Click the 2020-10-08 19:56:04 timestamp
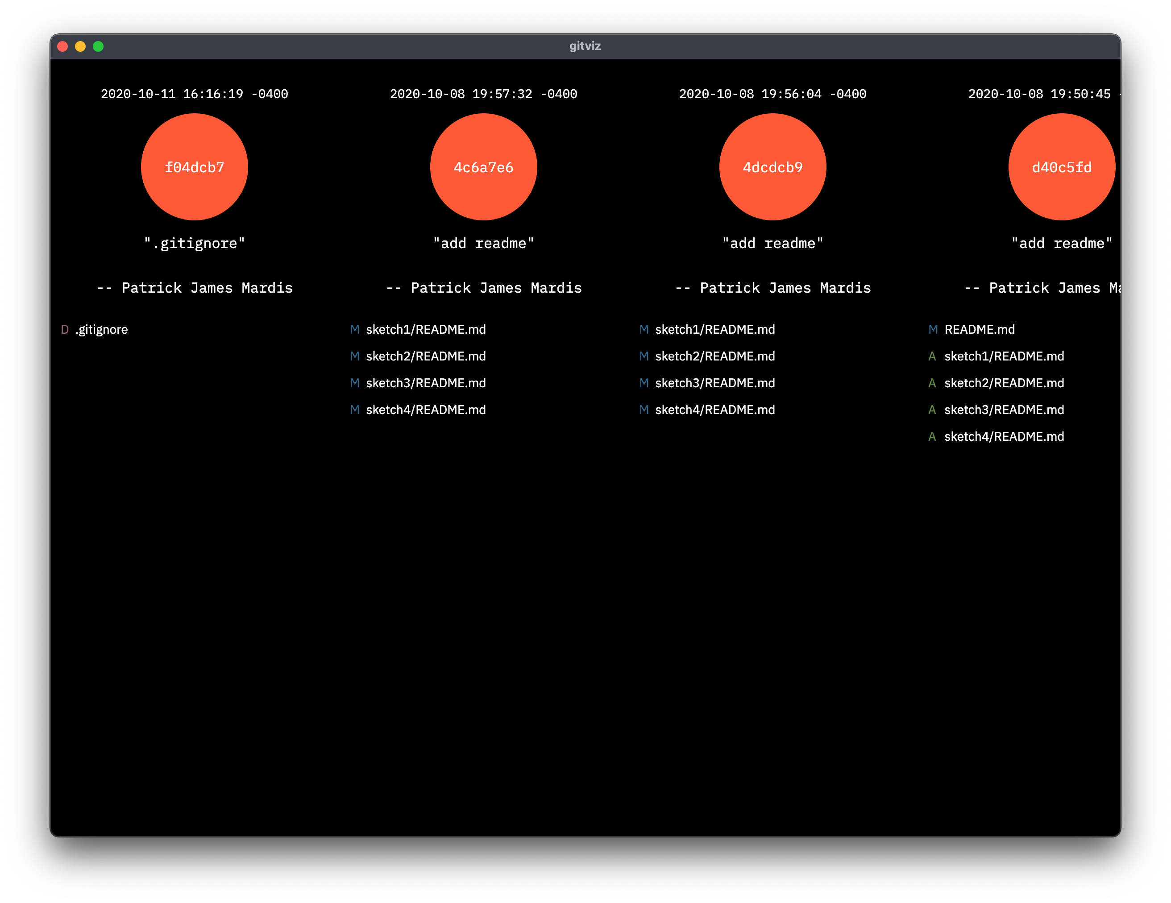Image resolution: width=1171 pixels, height=903 pixels. click(x=772, y=94)
